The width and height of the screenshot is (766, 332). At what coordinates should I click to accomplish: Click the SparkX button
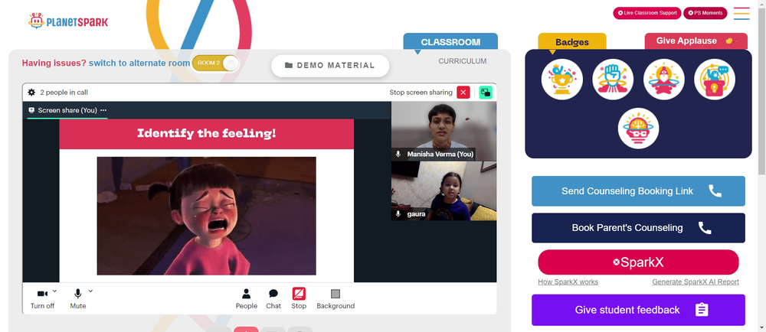638,262
